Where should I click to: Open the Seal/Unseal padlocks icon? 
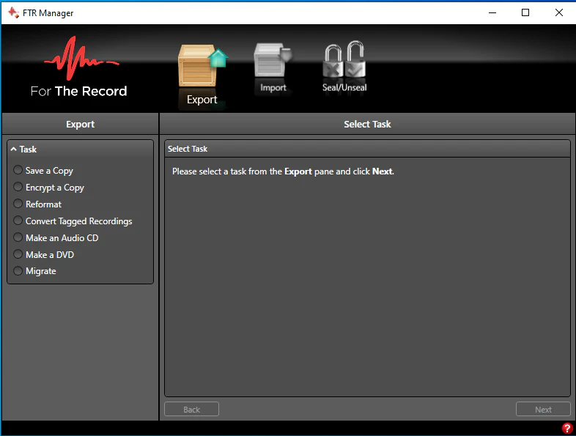coord(344,59)
